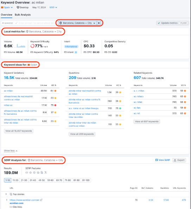Click the Keyword Difficulty 77% ring icon
The width and height of the screenshot is (191, 209).
point(32,46)
